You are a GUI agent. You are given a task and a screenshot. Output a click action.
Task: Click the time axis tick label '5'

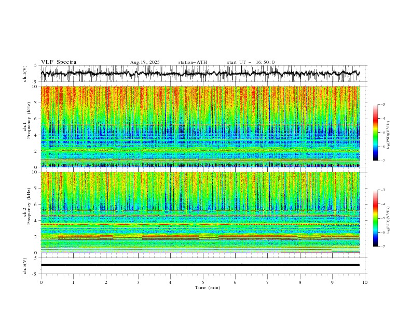tap(203, 282)
